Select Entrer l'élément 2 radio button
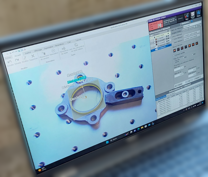 click(x=173, y=43)
